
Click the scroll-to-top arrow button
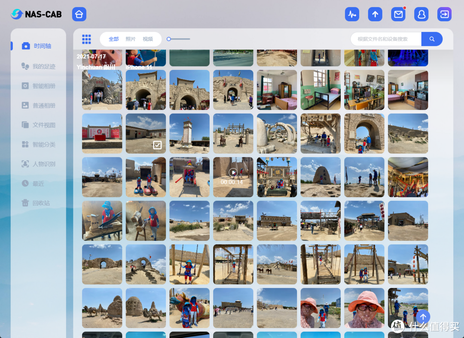(423, 317)
